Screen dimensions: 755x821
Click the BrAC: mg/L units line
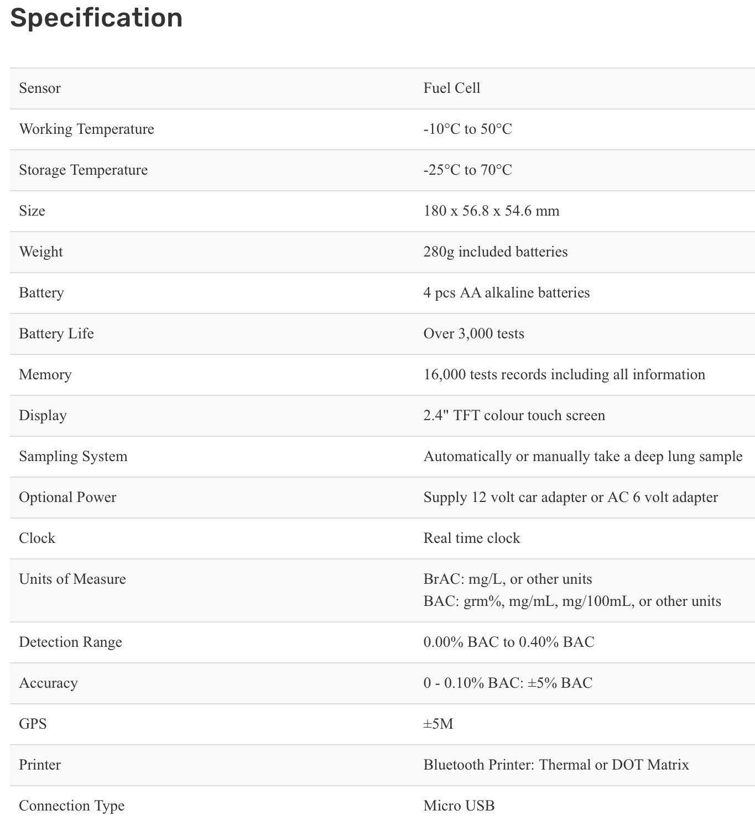(x=507, y=579)
